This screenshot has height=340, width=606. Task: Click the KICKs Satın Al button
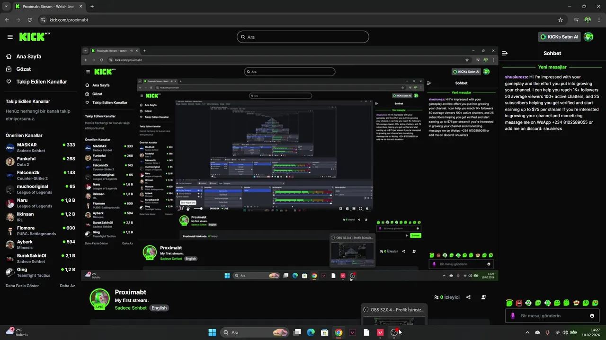click(x=560, y=37)
